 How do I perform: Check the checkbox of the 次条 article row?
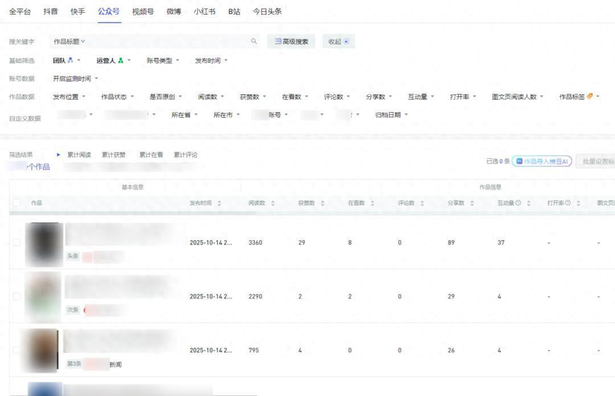[17, 296]
